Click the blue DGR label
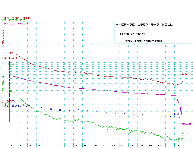This screenshot has width=193, height=148. tap(178, 114)
